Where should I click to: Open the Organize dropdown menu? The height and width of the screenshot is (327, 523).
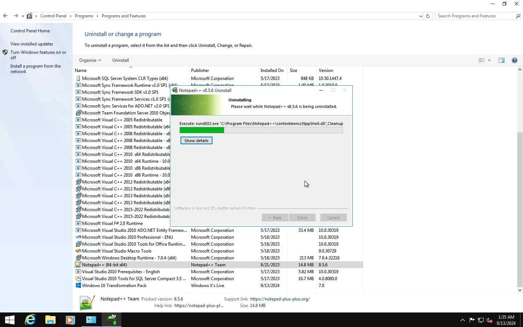90,60
